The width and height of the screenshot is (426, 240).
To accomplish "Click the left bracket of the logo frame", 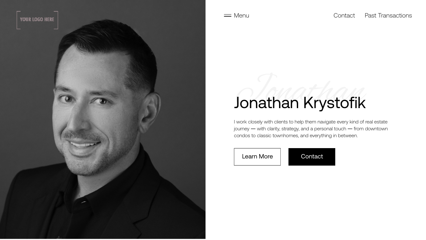I will click(x=18, y=20).
